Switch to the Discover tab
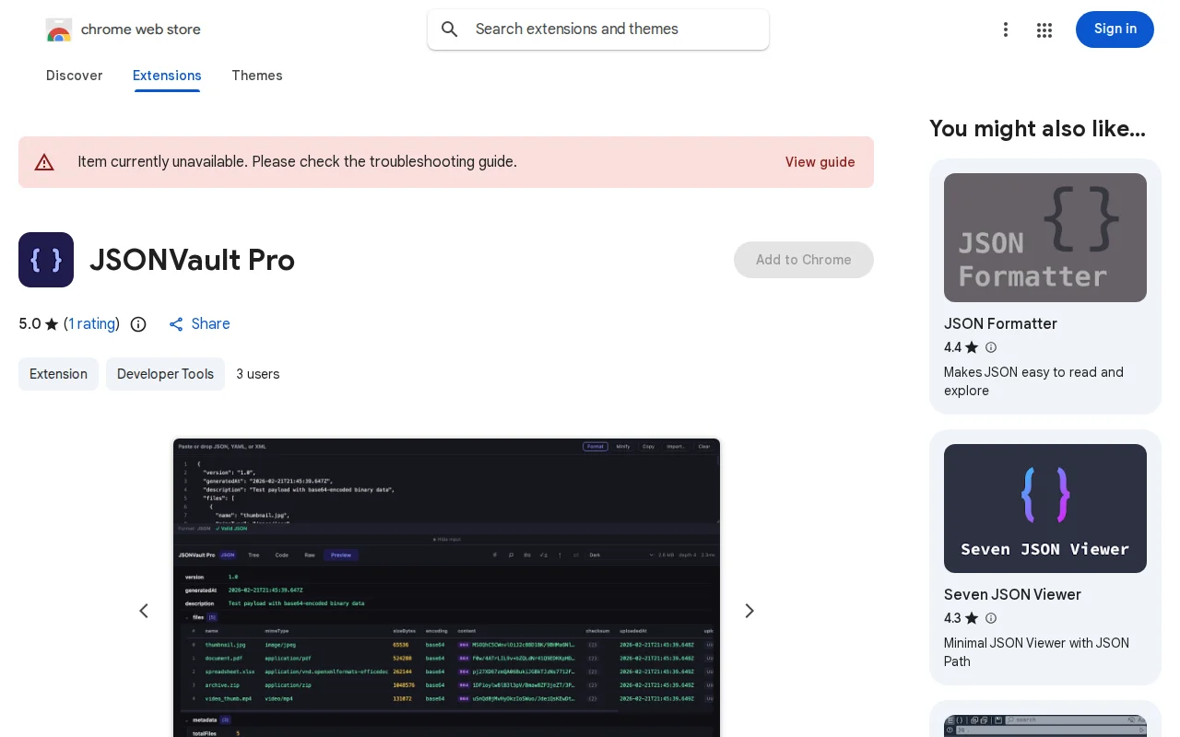This screenshot has height=737, width=1180. point(74,76)
